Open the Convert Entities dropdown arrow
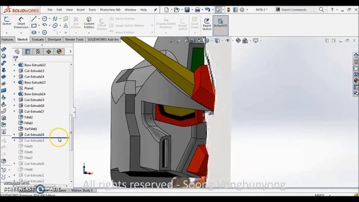This screenshot has height=202, width=359. tap(89, 33)
